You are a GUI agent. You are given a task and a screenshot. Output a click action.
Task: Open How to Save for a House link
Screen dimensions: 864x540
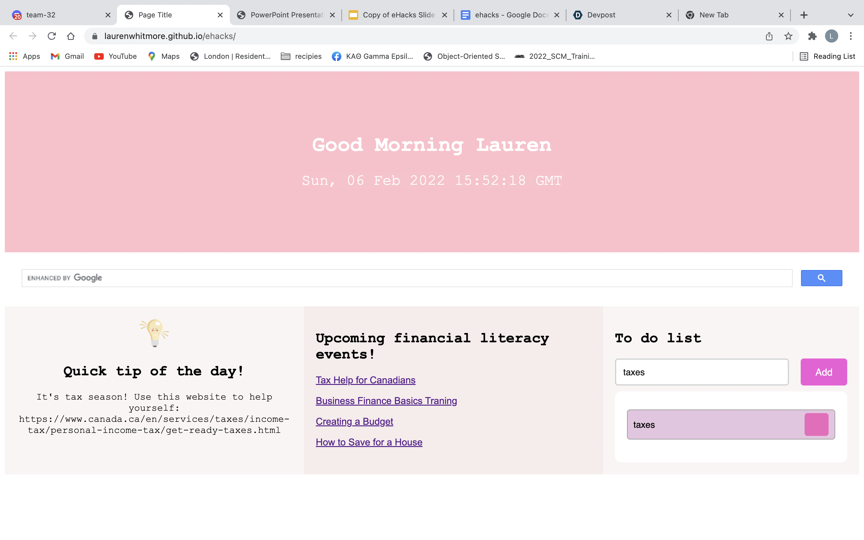pos(369,442)
